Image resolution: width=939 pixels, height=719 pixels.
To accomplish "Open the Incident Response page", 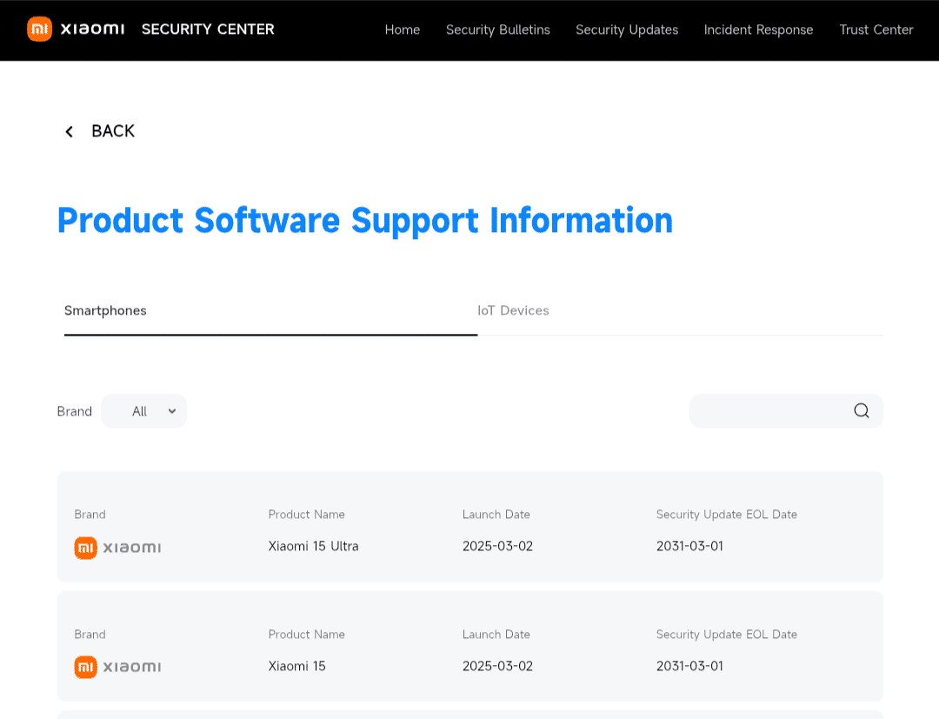I will (758, 30).
